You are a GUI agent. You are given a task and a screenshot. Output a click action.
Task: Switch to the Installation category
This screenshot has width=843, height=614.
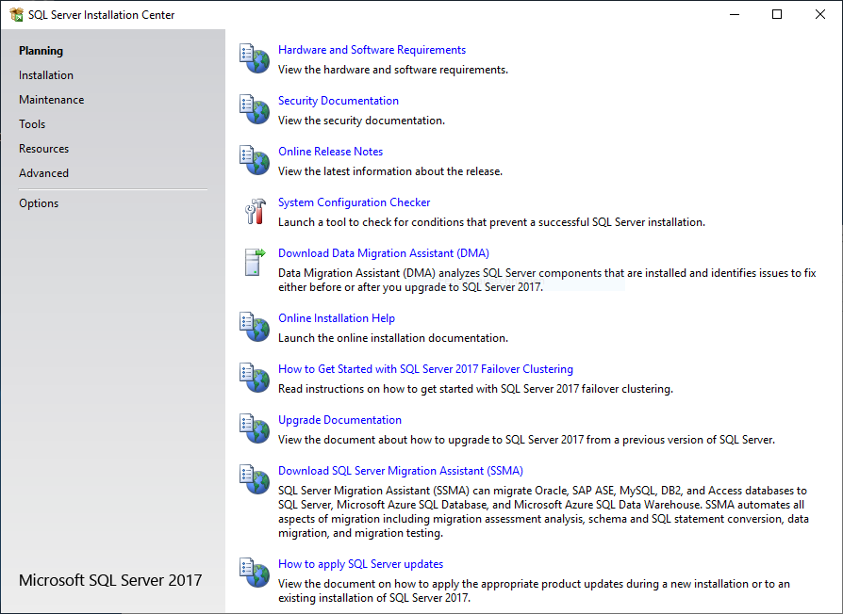pos(46,75)
